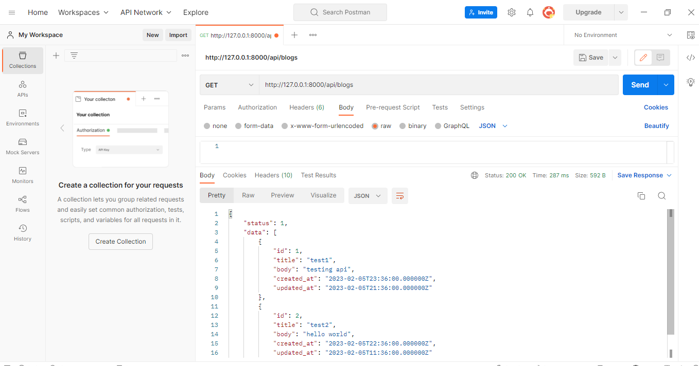Open the Mock Servers sidebar panel

(x=23, y=147)
